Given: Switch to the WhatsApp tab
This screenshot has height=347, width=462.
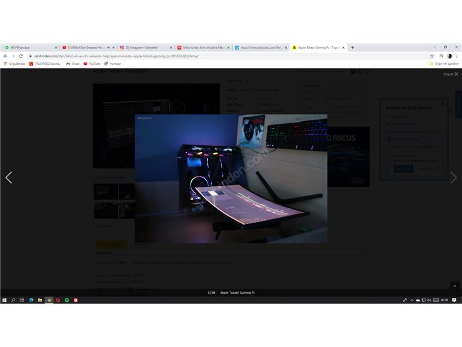Looking at the screenshot, I should (x=31, y=47).
